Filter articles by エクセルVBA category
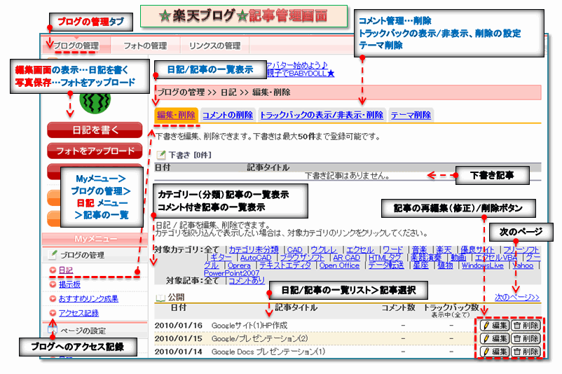Screen dimensions: 562x374 click(496, 258)
